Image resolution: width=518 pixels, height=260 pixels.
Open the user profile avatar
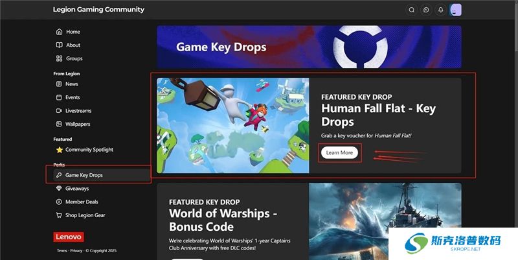point(455,10)
